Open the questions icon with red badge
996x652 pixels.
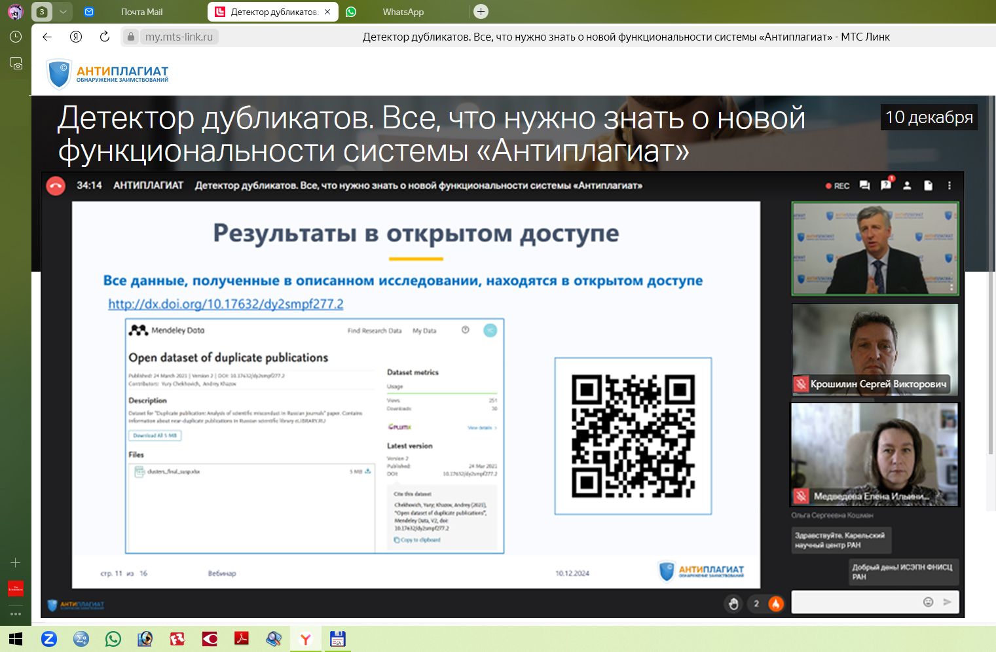click(x=886, y=185)
